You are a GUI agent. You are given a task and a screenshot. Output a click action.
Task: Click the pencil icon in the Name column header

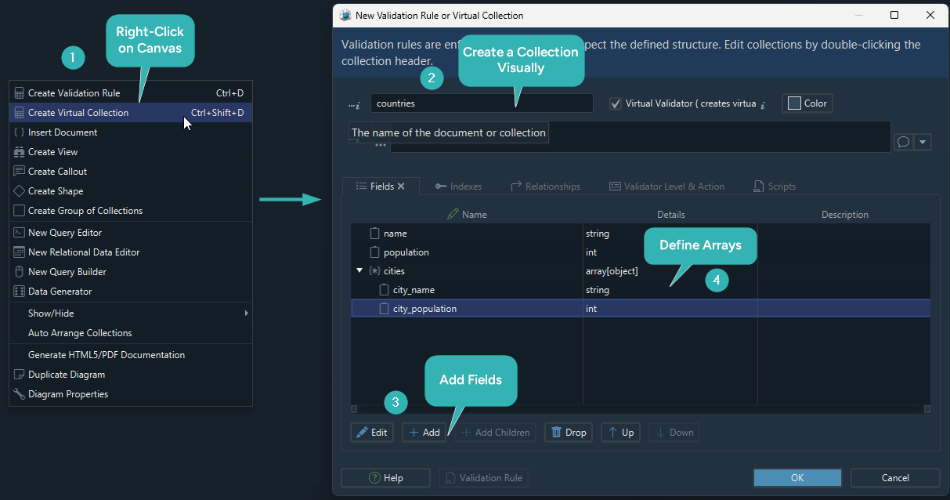[453, 214]
